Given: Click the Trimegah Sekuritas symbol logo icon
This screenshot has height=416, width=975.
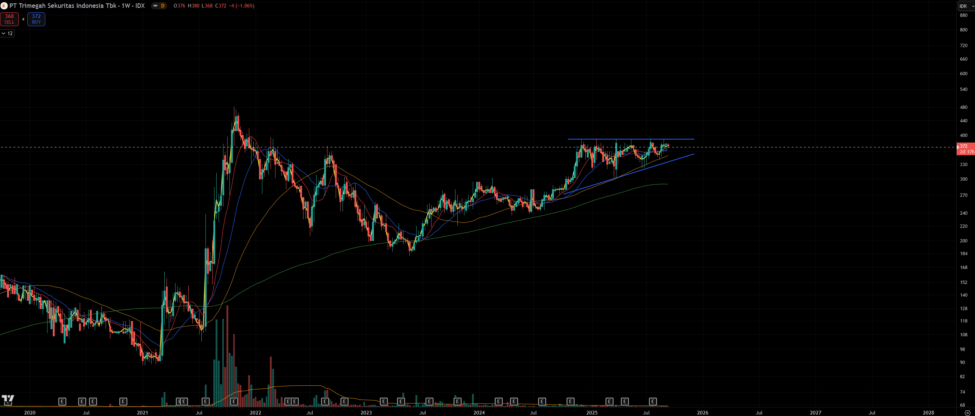Looking at the screenshot, I should pyautogui.click(x=4, y=6).
